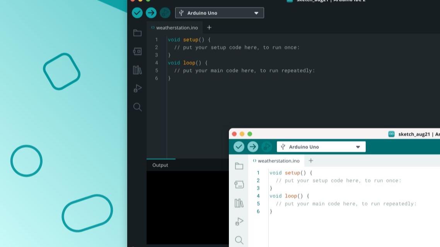Image resolution: width=440 pixels, height=247 pixels.
Task: Click the USB icon in light board selector
Action: coord(283,147)
